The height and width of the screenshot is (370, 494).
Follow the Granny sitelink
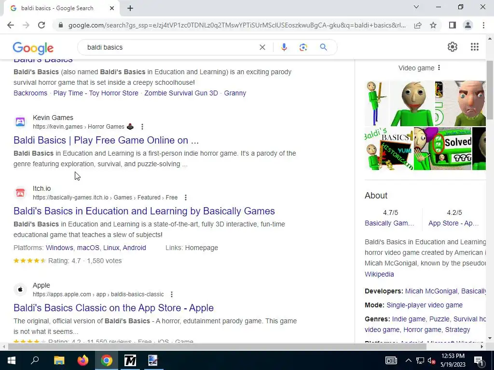click(x=235, y=93)
